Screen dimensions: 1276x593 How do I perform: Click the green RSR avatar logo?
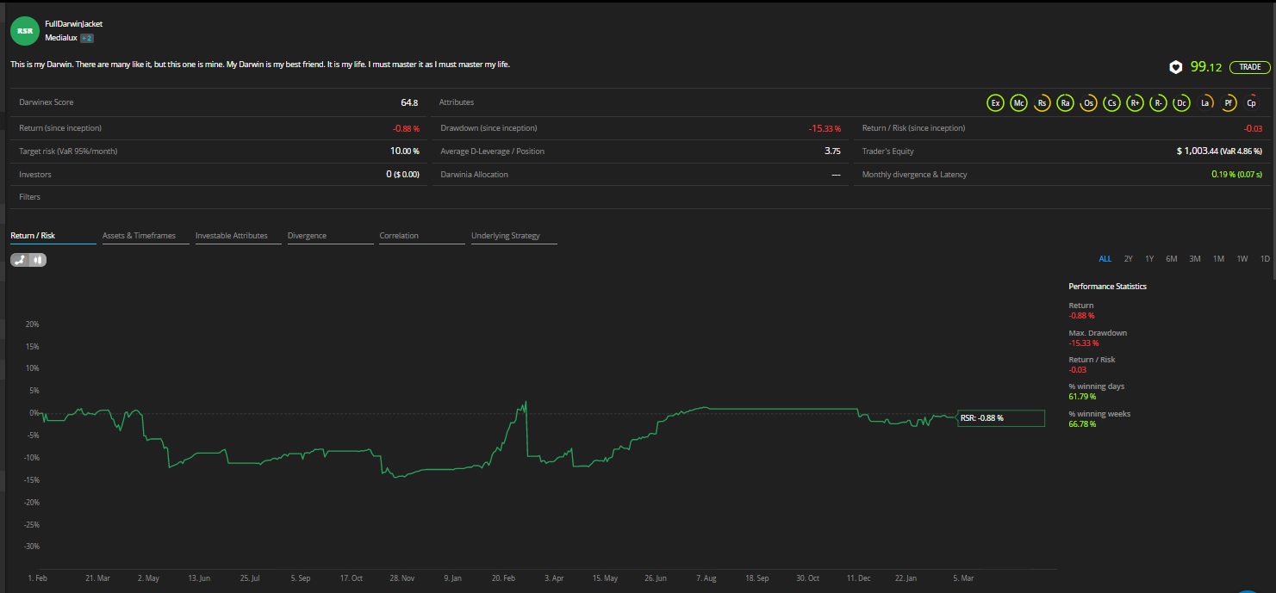[x=25, y=30]
